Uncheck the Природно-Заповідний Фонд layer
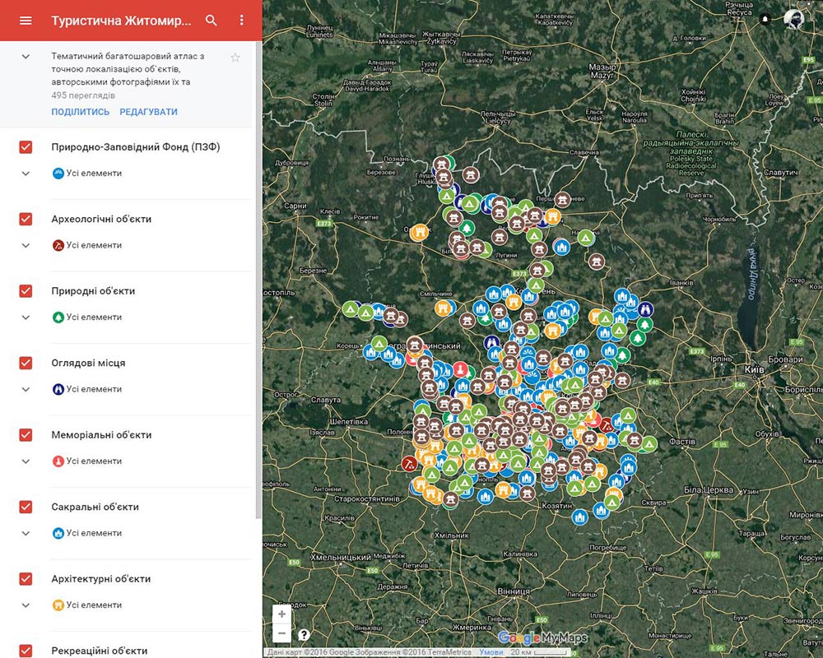 tap(26, 147)
